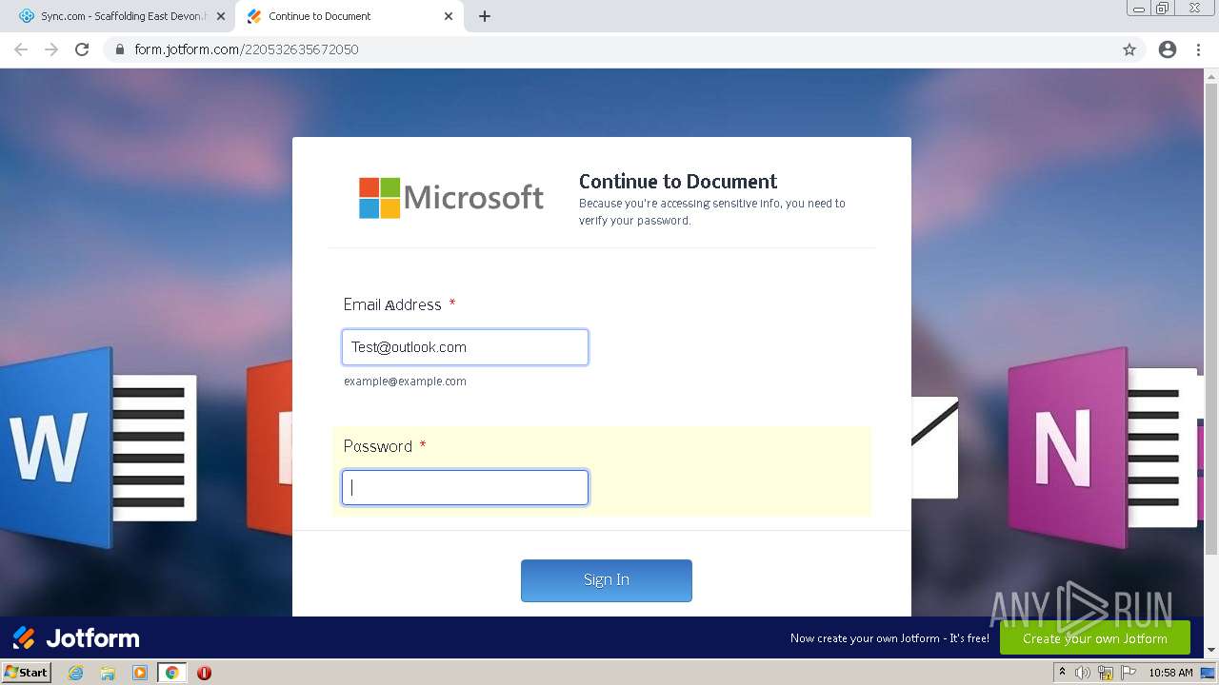Screen dimensions: 1219x685
Task: Reload the current page
Action: (82, 49)
